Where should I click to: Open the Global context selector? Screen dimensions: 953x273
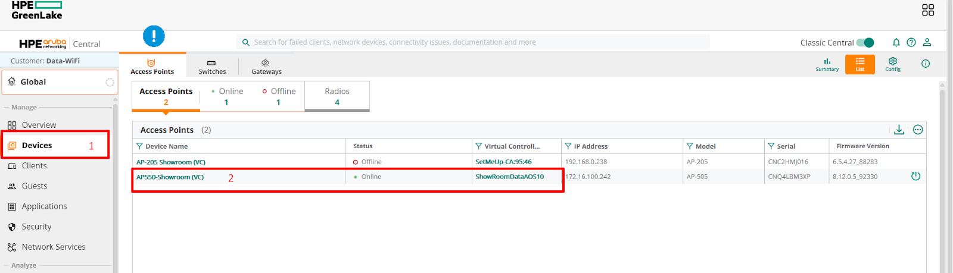(x=60, y=82)
